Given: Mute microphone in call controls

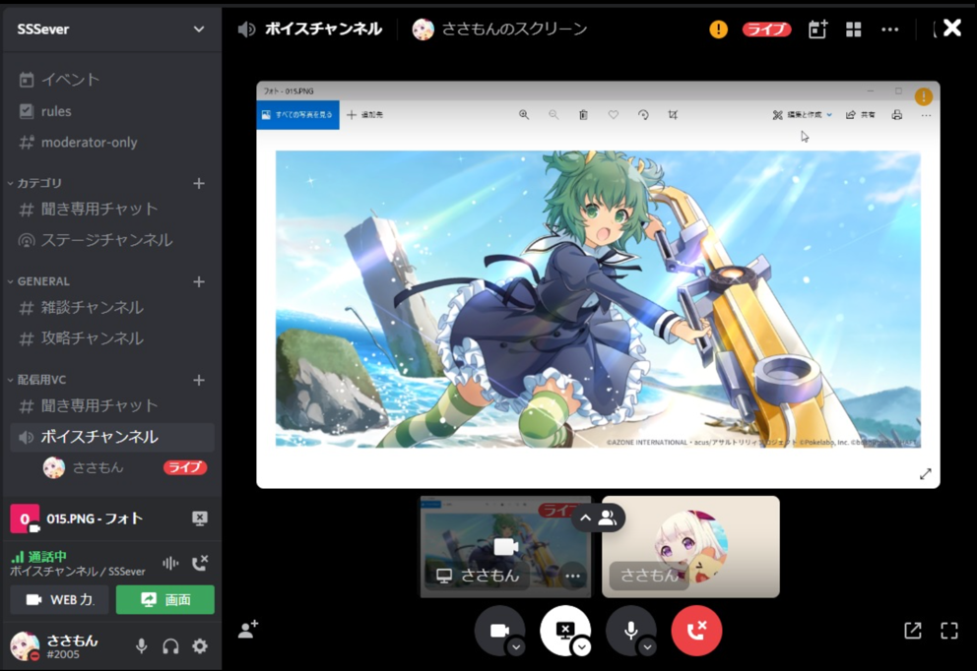Looking at the screenshot, I should 630,631.
